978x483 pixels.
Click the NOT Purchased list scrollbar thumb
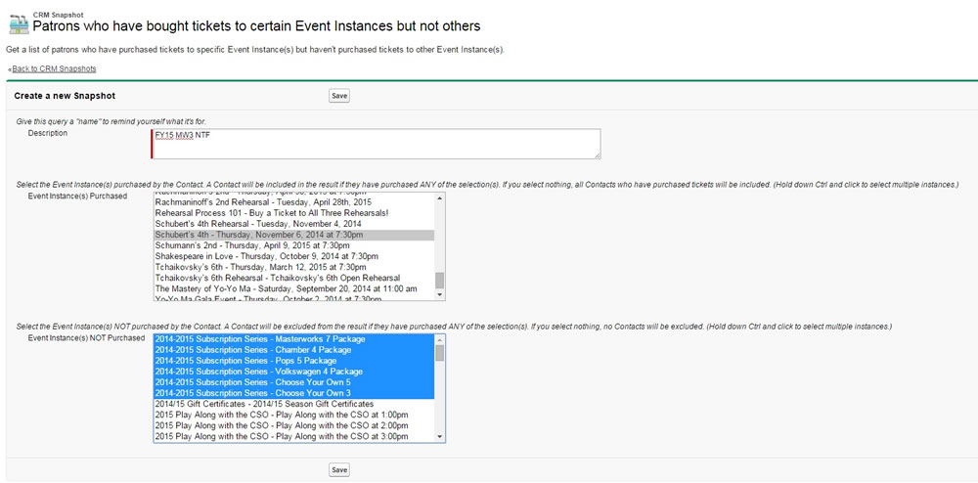440,353
